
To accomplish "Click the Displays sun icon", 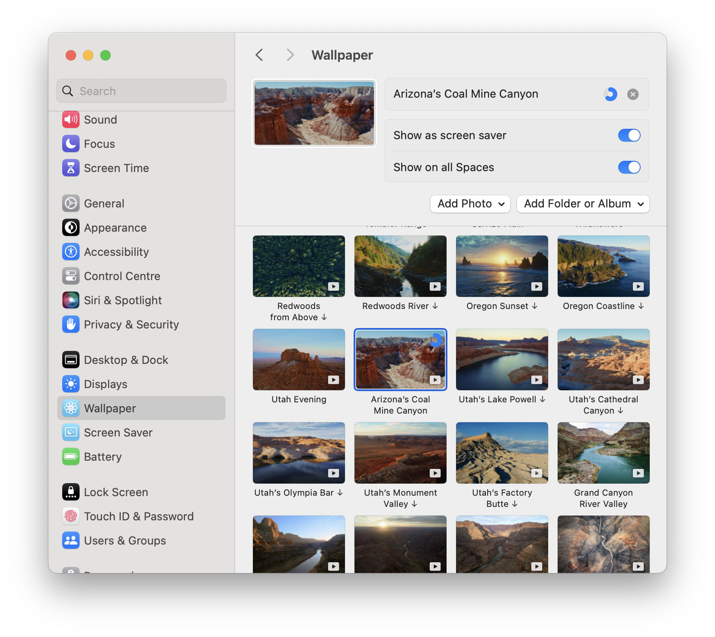I will click(71, 384).
